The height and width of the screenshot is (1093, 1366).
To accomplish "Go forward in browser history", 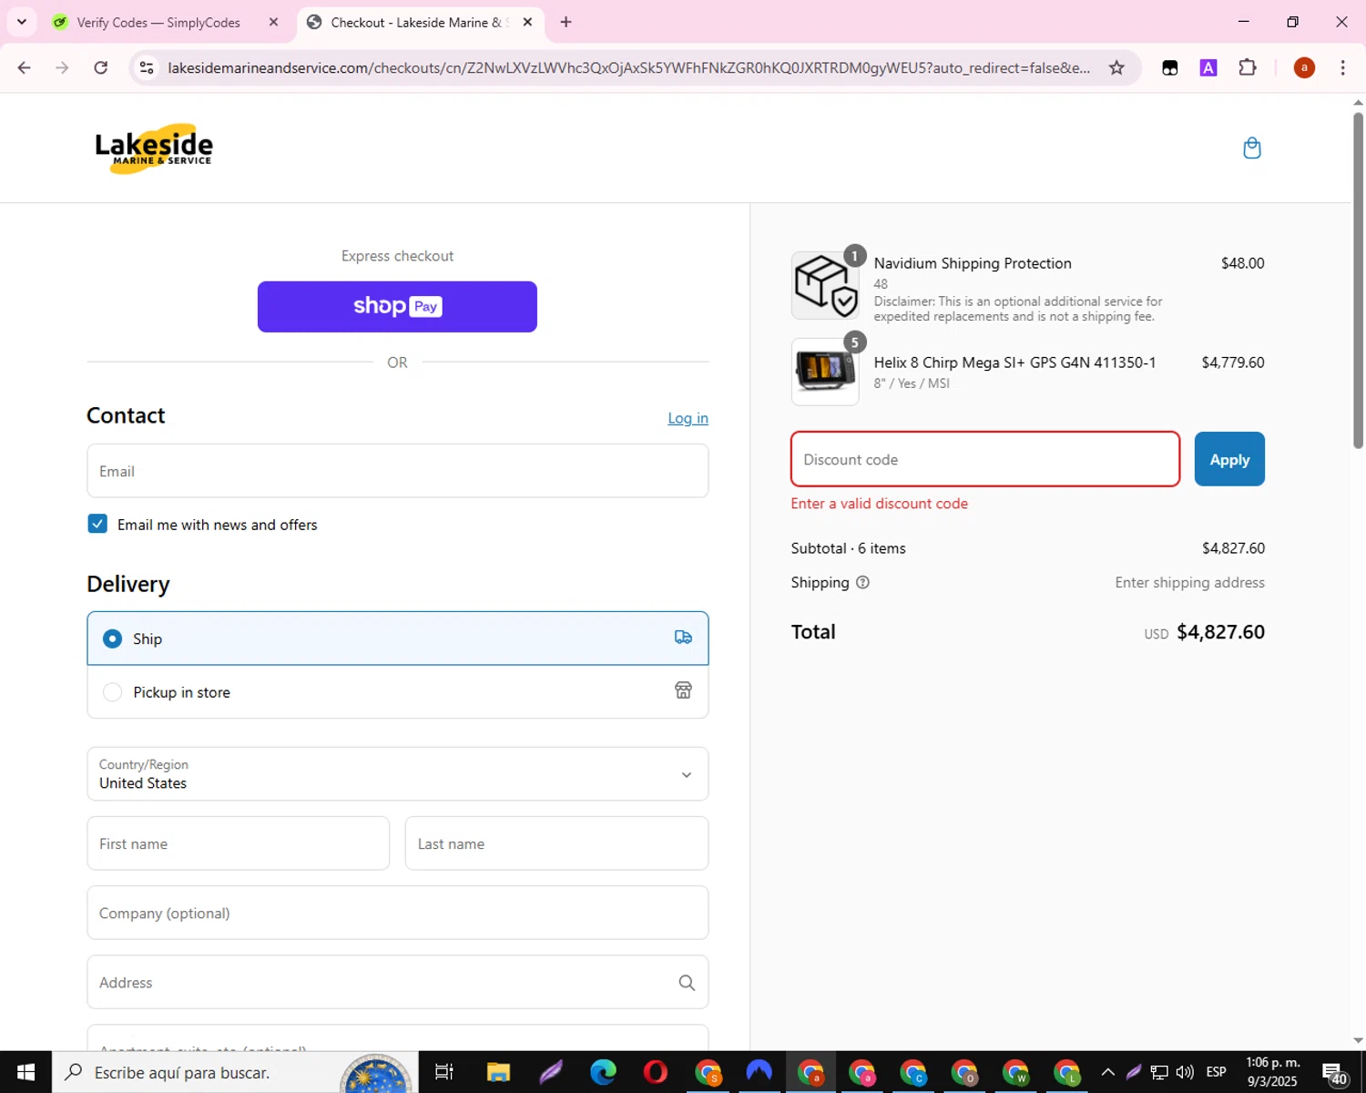I will (62, 67).
